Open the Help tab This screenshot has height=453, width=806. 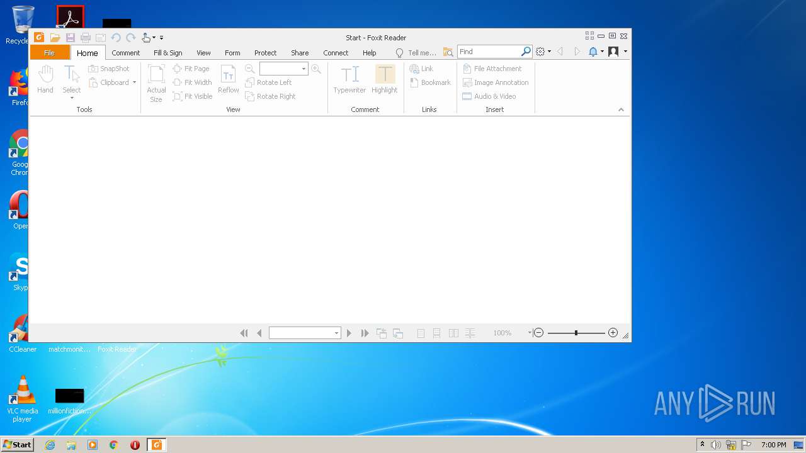[370, 53]
